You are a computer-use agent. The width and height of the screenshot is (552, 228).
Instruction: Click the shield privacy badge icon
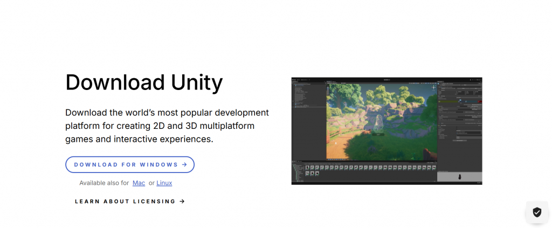tap(537, 212)
